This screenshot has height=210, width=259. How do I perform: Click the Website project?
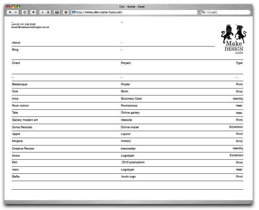click(126, 120)
